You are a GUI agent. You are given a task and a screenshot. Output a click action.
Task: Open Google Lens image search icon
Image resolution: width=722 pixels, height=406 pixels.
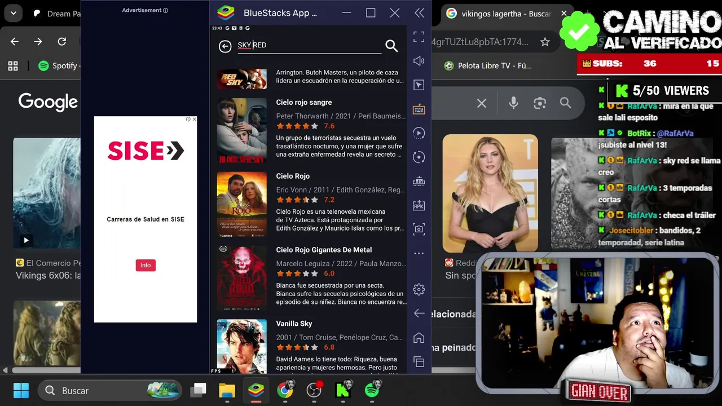click(x=540, y=103)
